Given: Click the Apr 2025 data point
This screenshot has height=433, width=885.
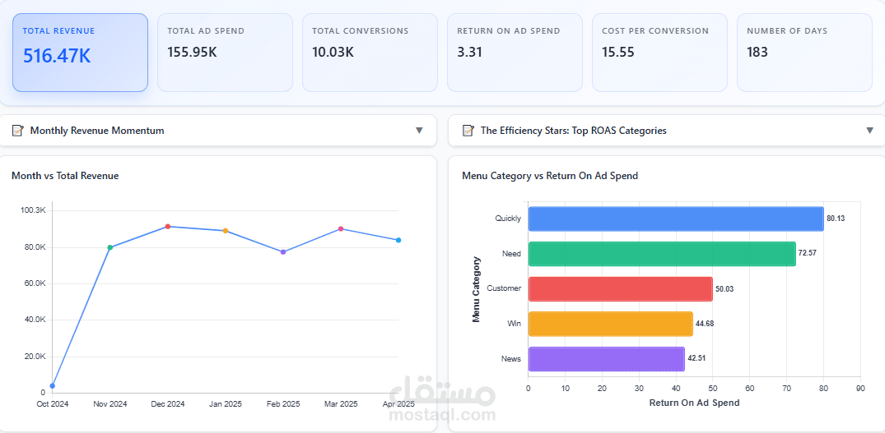Looking at the screenshot, I should (398, 240).
